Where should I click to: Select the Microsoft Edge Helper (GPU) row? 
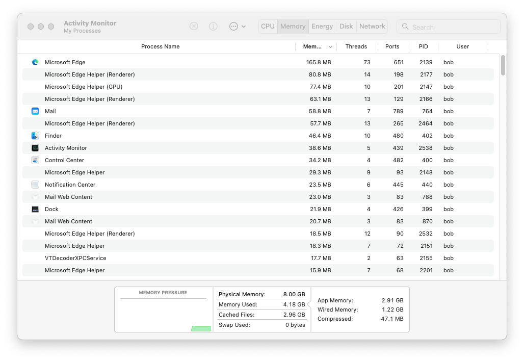(x=258, y=87)
